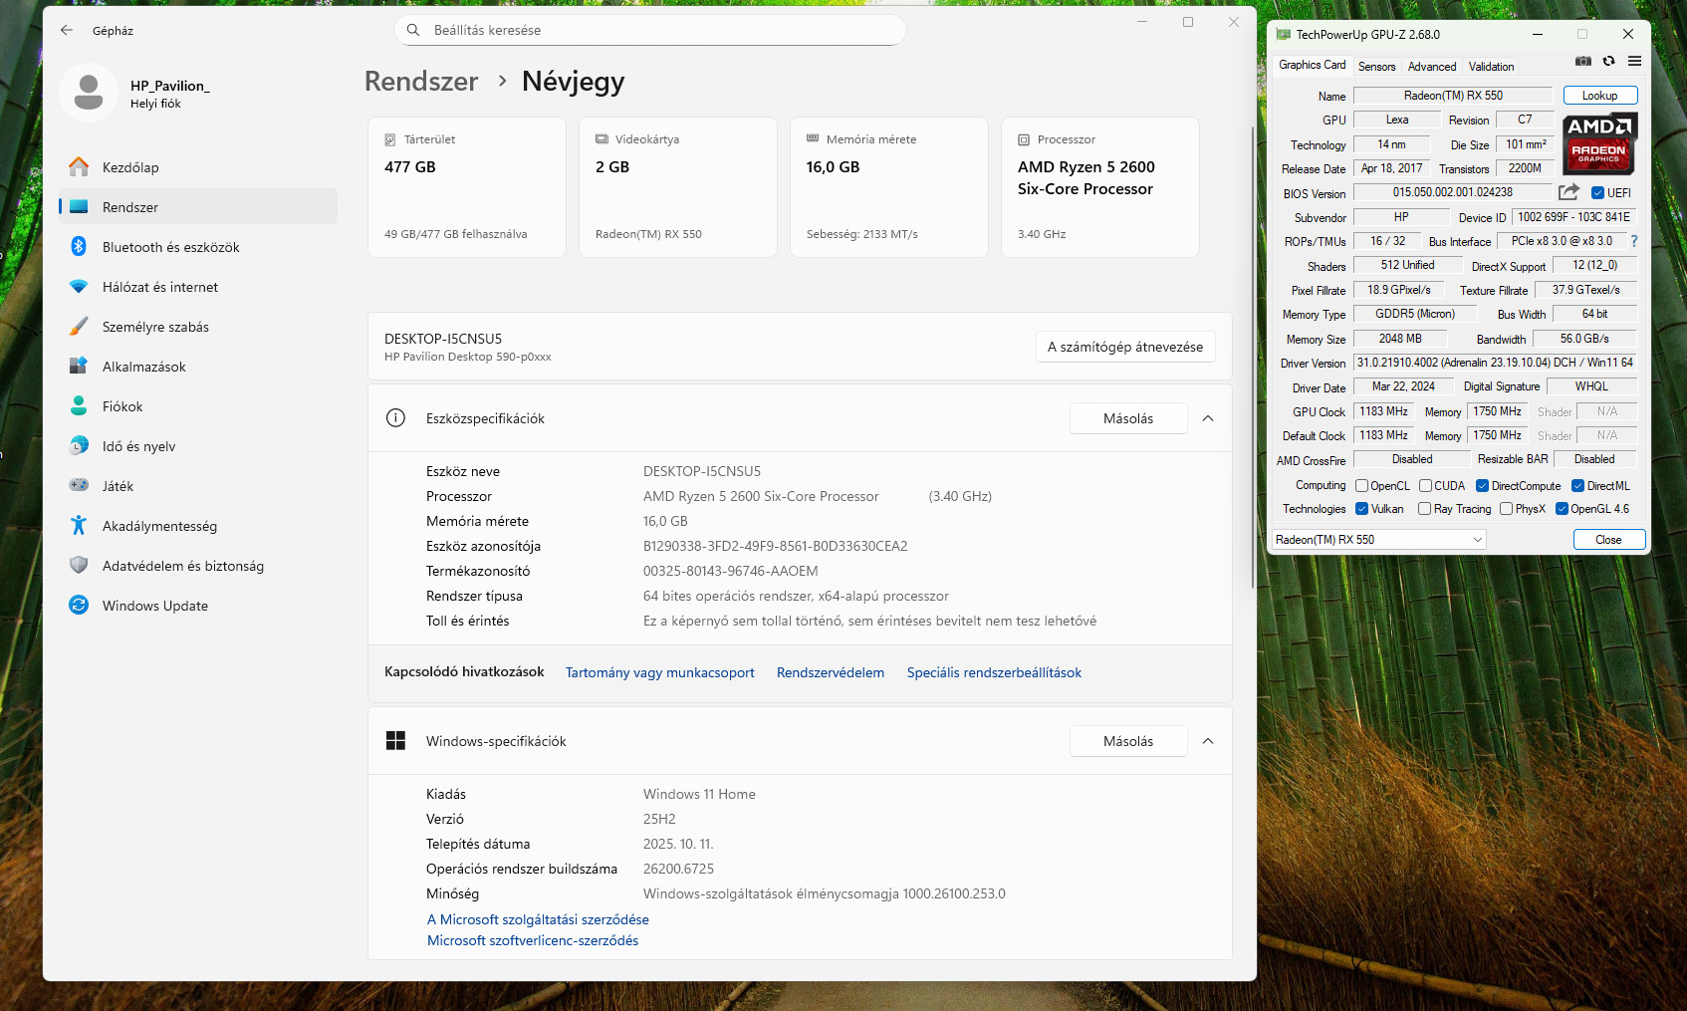
Task: Open the Processzor AMD Ryzen 5 2600 card
Action: tap(1100, 187)
